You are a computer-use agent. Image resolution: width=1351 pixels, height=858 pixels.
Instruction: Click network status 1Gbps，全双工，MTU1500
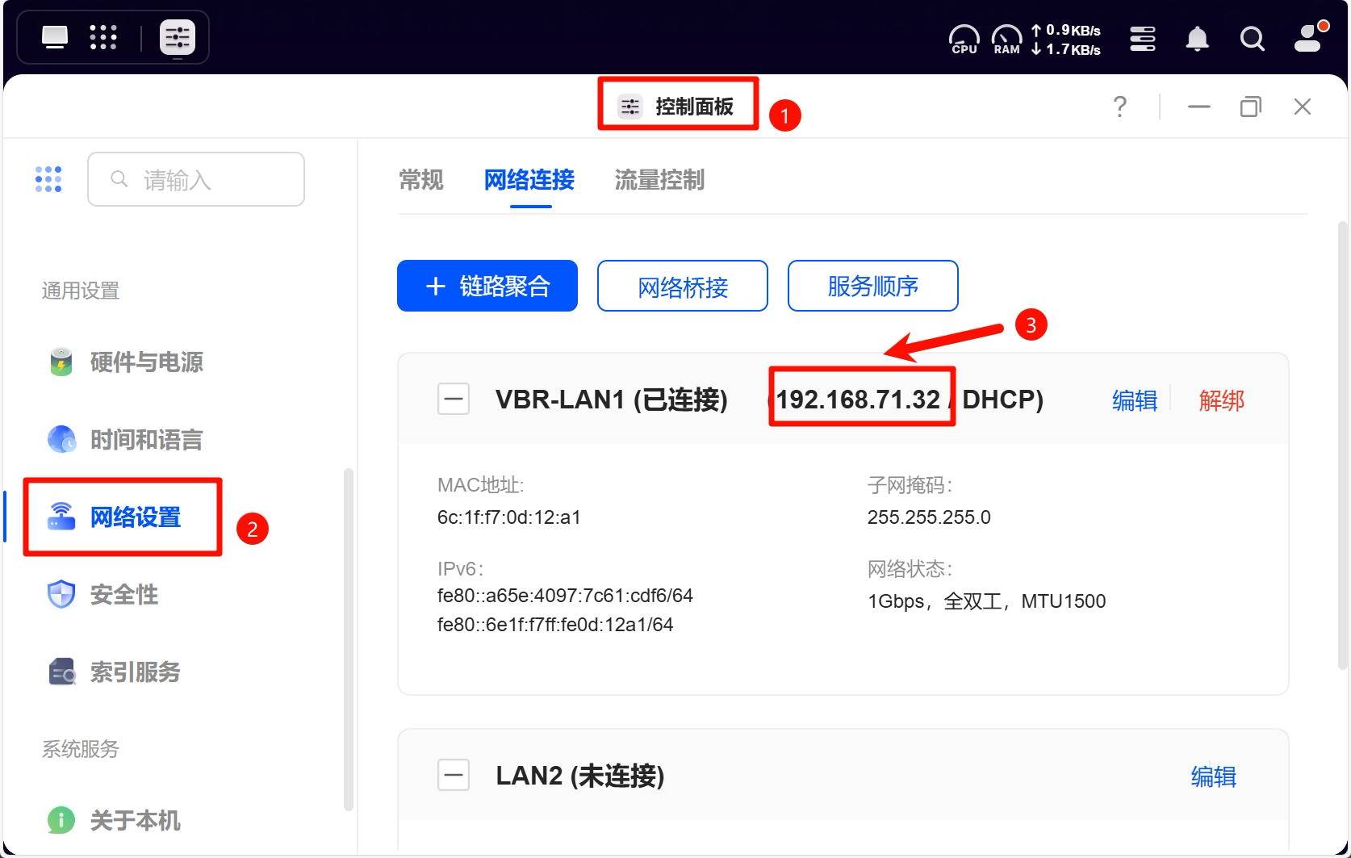tap(986, 601)
